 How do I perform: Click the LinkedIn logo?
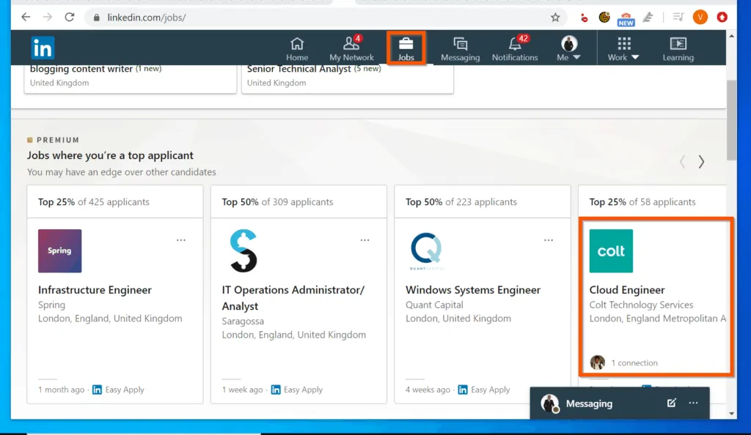pos(42,47)
